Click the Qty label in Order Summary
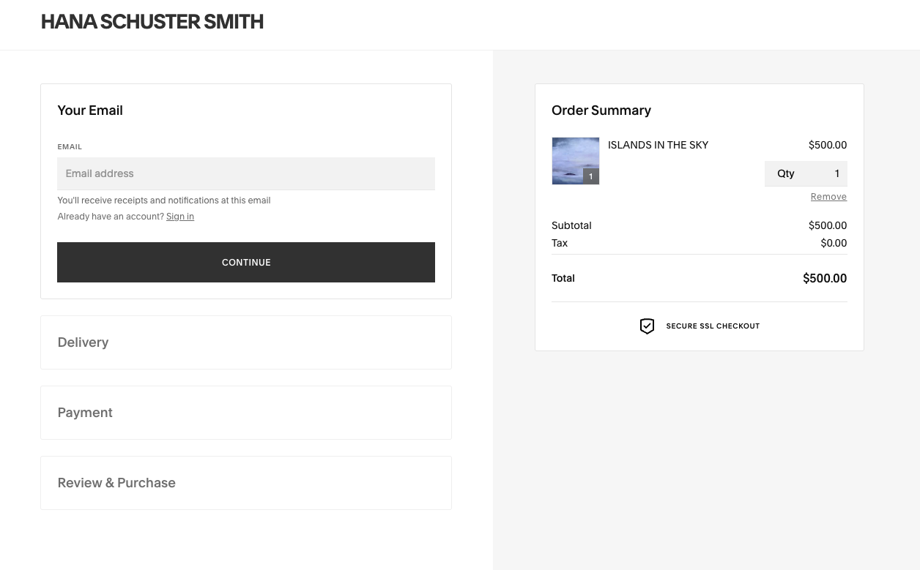920x570 pixels. [x=786, y=173]
